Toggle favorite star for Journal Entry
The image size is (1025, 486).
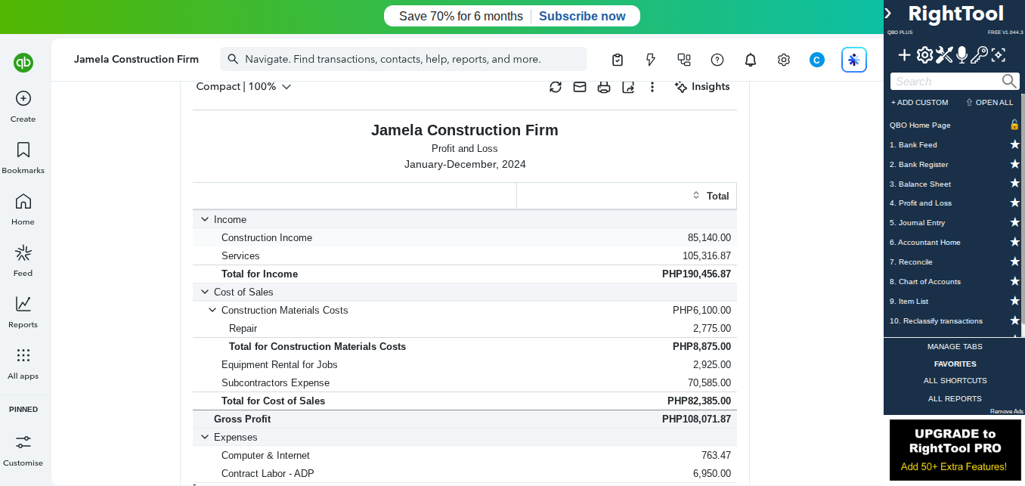(x=1015, y=222)
